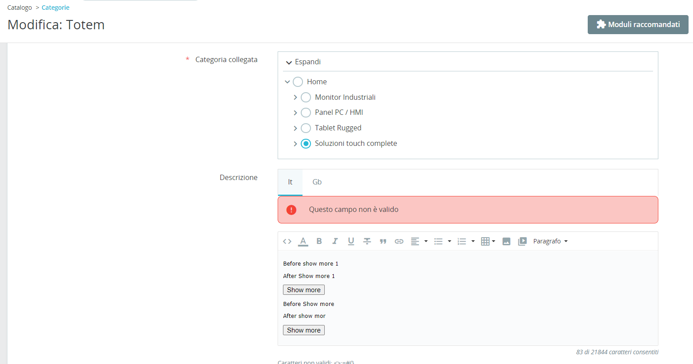Apply strikethrough formatting
The image size is (693, 364).
coord(367,241)
